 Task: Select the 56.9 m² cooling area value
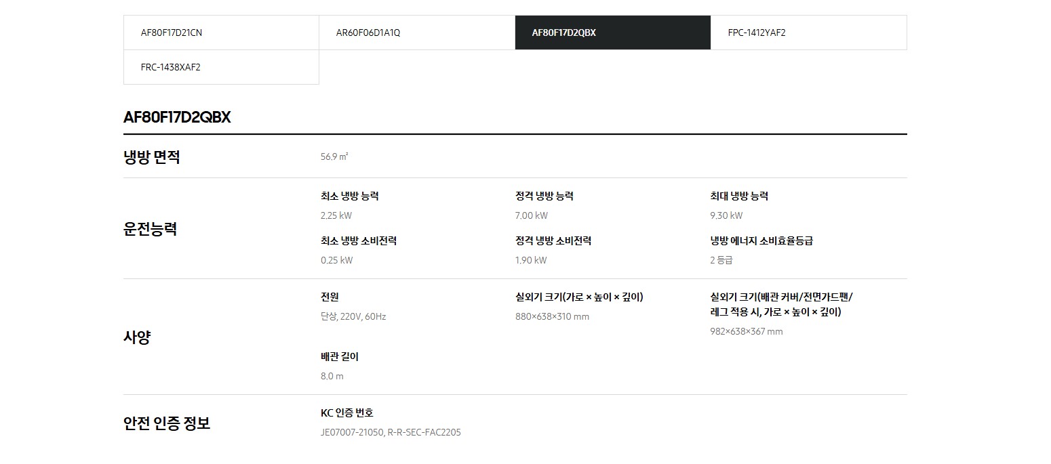tap(334, 156)
